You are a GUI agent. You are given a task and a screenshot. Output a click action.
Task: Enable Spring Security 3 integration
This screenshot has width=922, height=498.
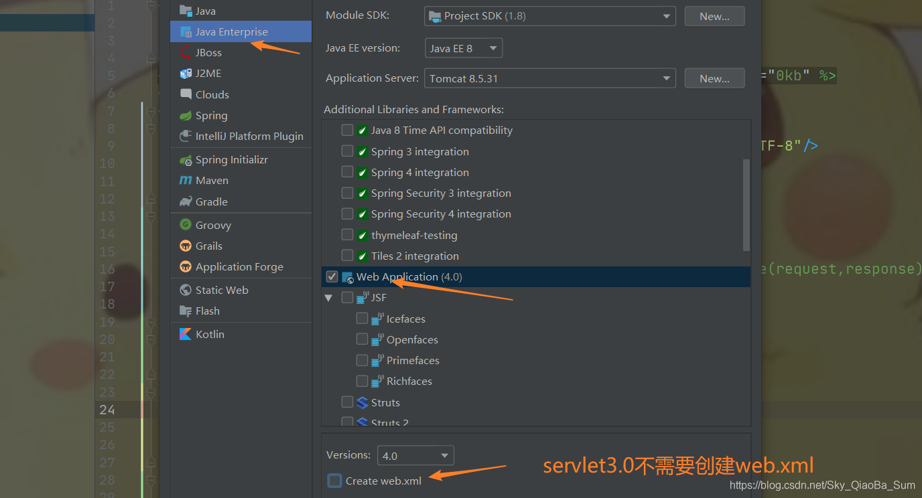pyautogui.click(x=347, y=193)
